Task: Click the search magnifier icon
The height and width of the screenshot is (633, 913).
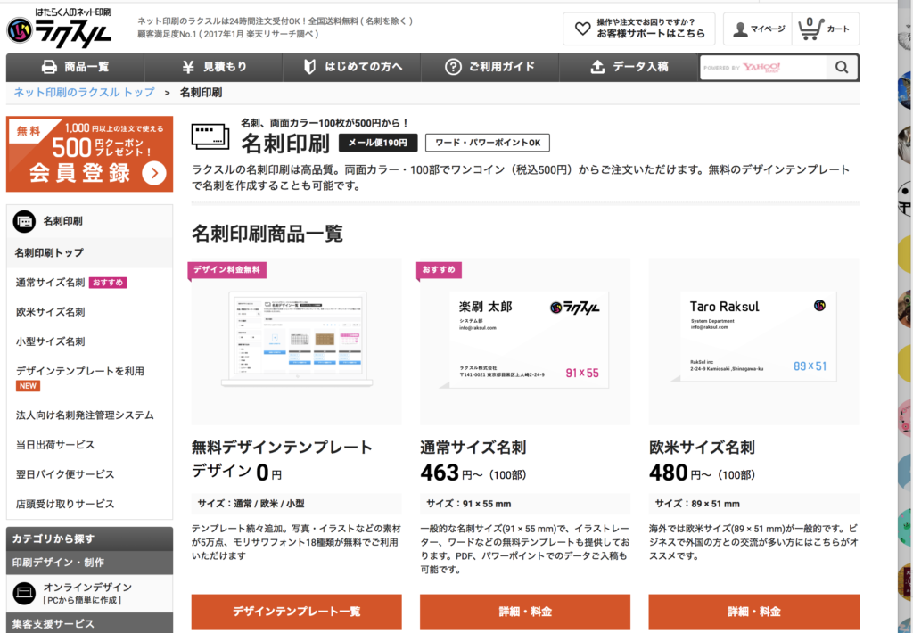Action: [x=841, y=68]
